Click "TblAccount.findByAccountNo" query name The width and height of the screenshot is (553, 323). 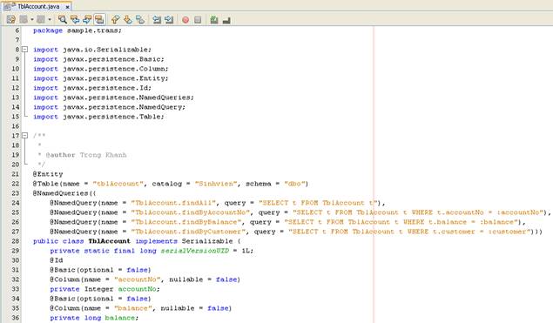click(x=190, y=212)
